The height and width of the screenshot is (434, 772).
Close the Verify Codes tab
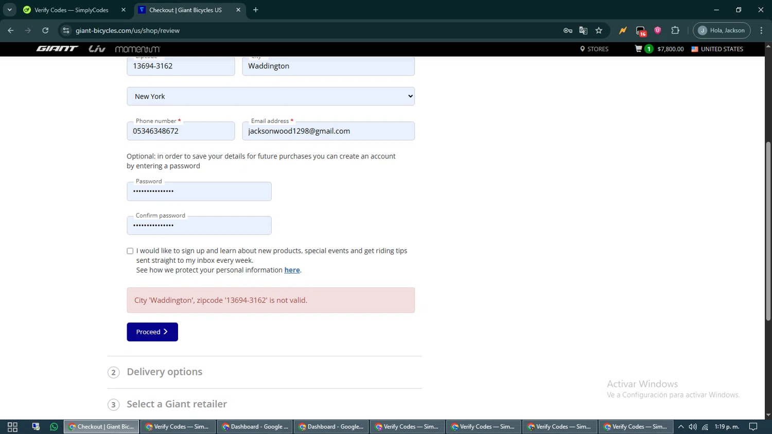pyautogui.click(x=124, y=10)
